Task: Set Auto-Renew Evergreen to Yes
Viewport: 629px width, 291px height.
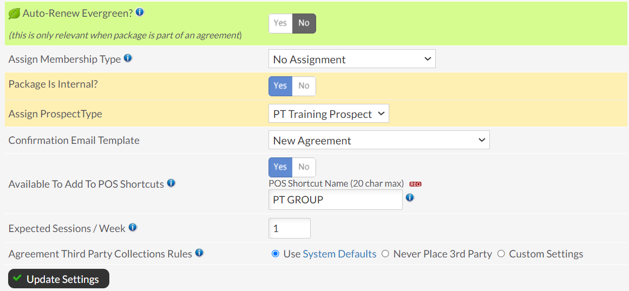Action: 280,23
